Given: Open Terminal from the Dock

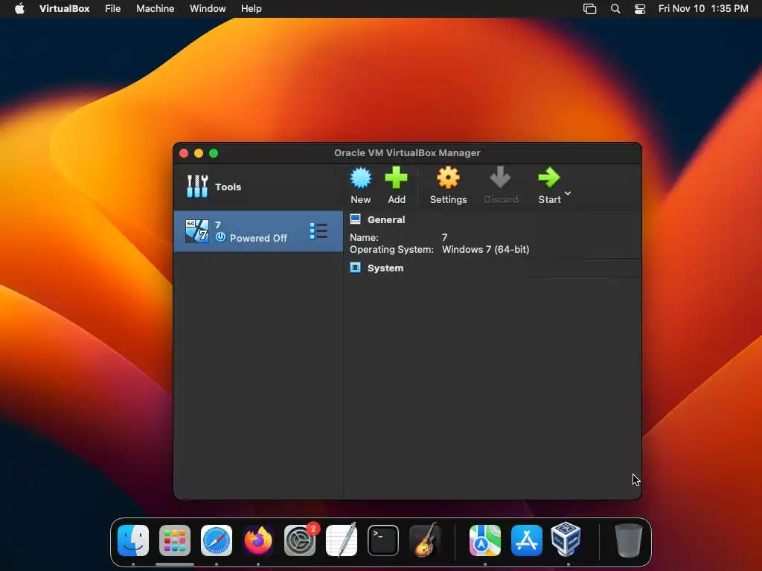Looking at the screenshot, I should [383, 540].
